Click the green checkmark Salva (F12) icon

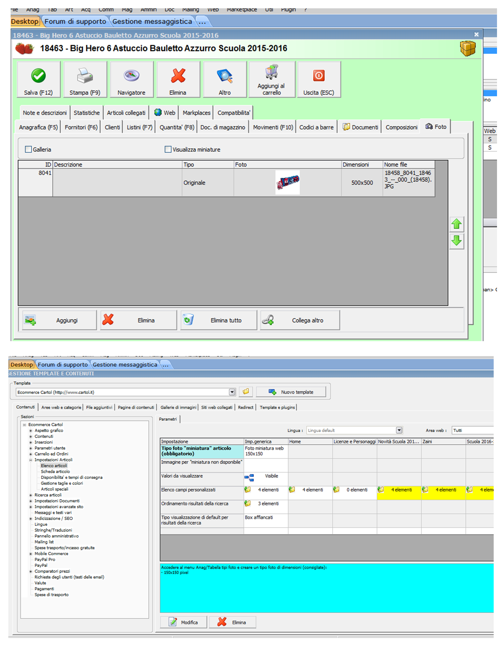click(x=39, y=76)
